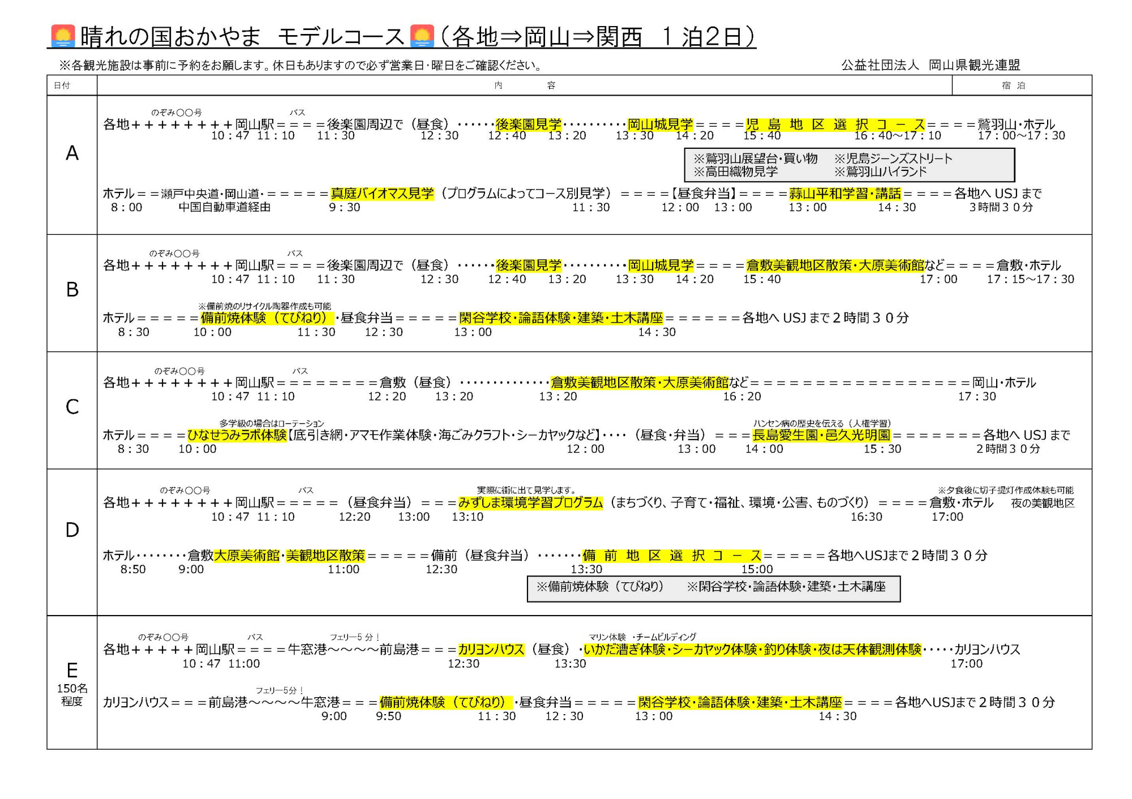
Task: Click highlighted ひなせうみラボ体験 text
Action: tap(237, 435)
